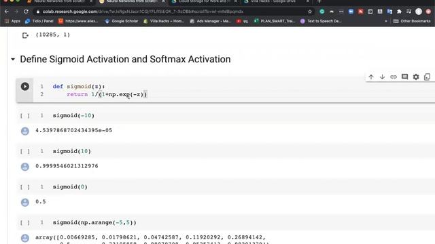
Task: Add a comment to the cell
Action: pos(405,77)
